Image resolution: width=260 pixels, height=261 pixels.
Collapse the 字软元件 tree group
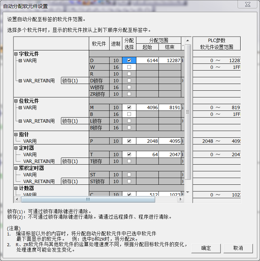click(16, 54)
